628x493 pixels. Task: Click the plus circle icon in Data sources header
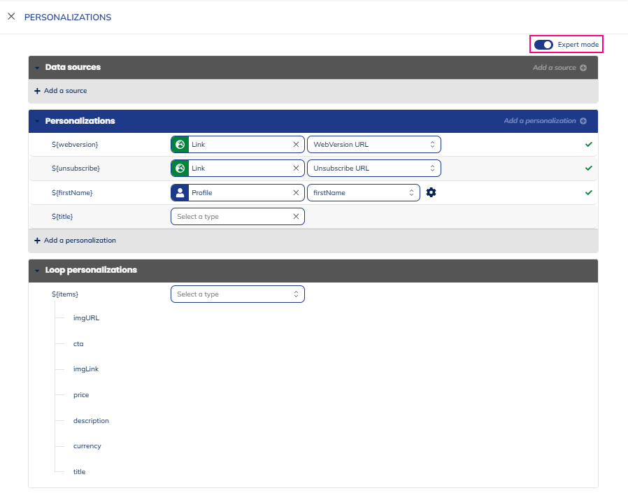583,68
